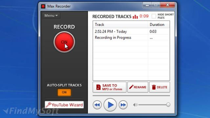The height and width of the screenshot is (118, 210).
Task: Play the selected recording
Action: [110, 105]
